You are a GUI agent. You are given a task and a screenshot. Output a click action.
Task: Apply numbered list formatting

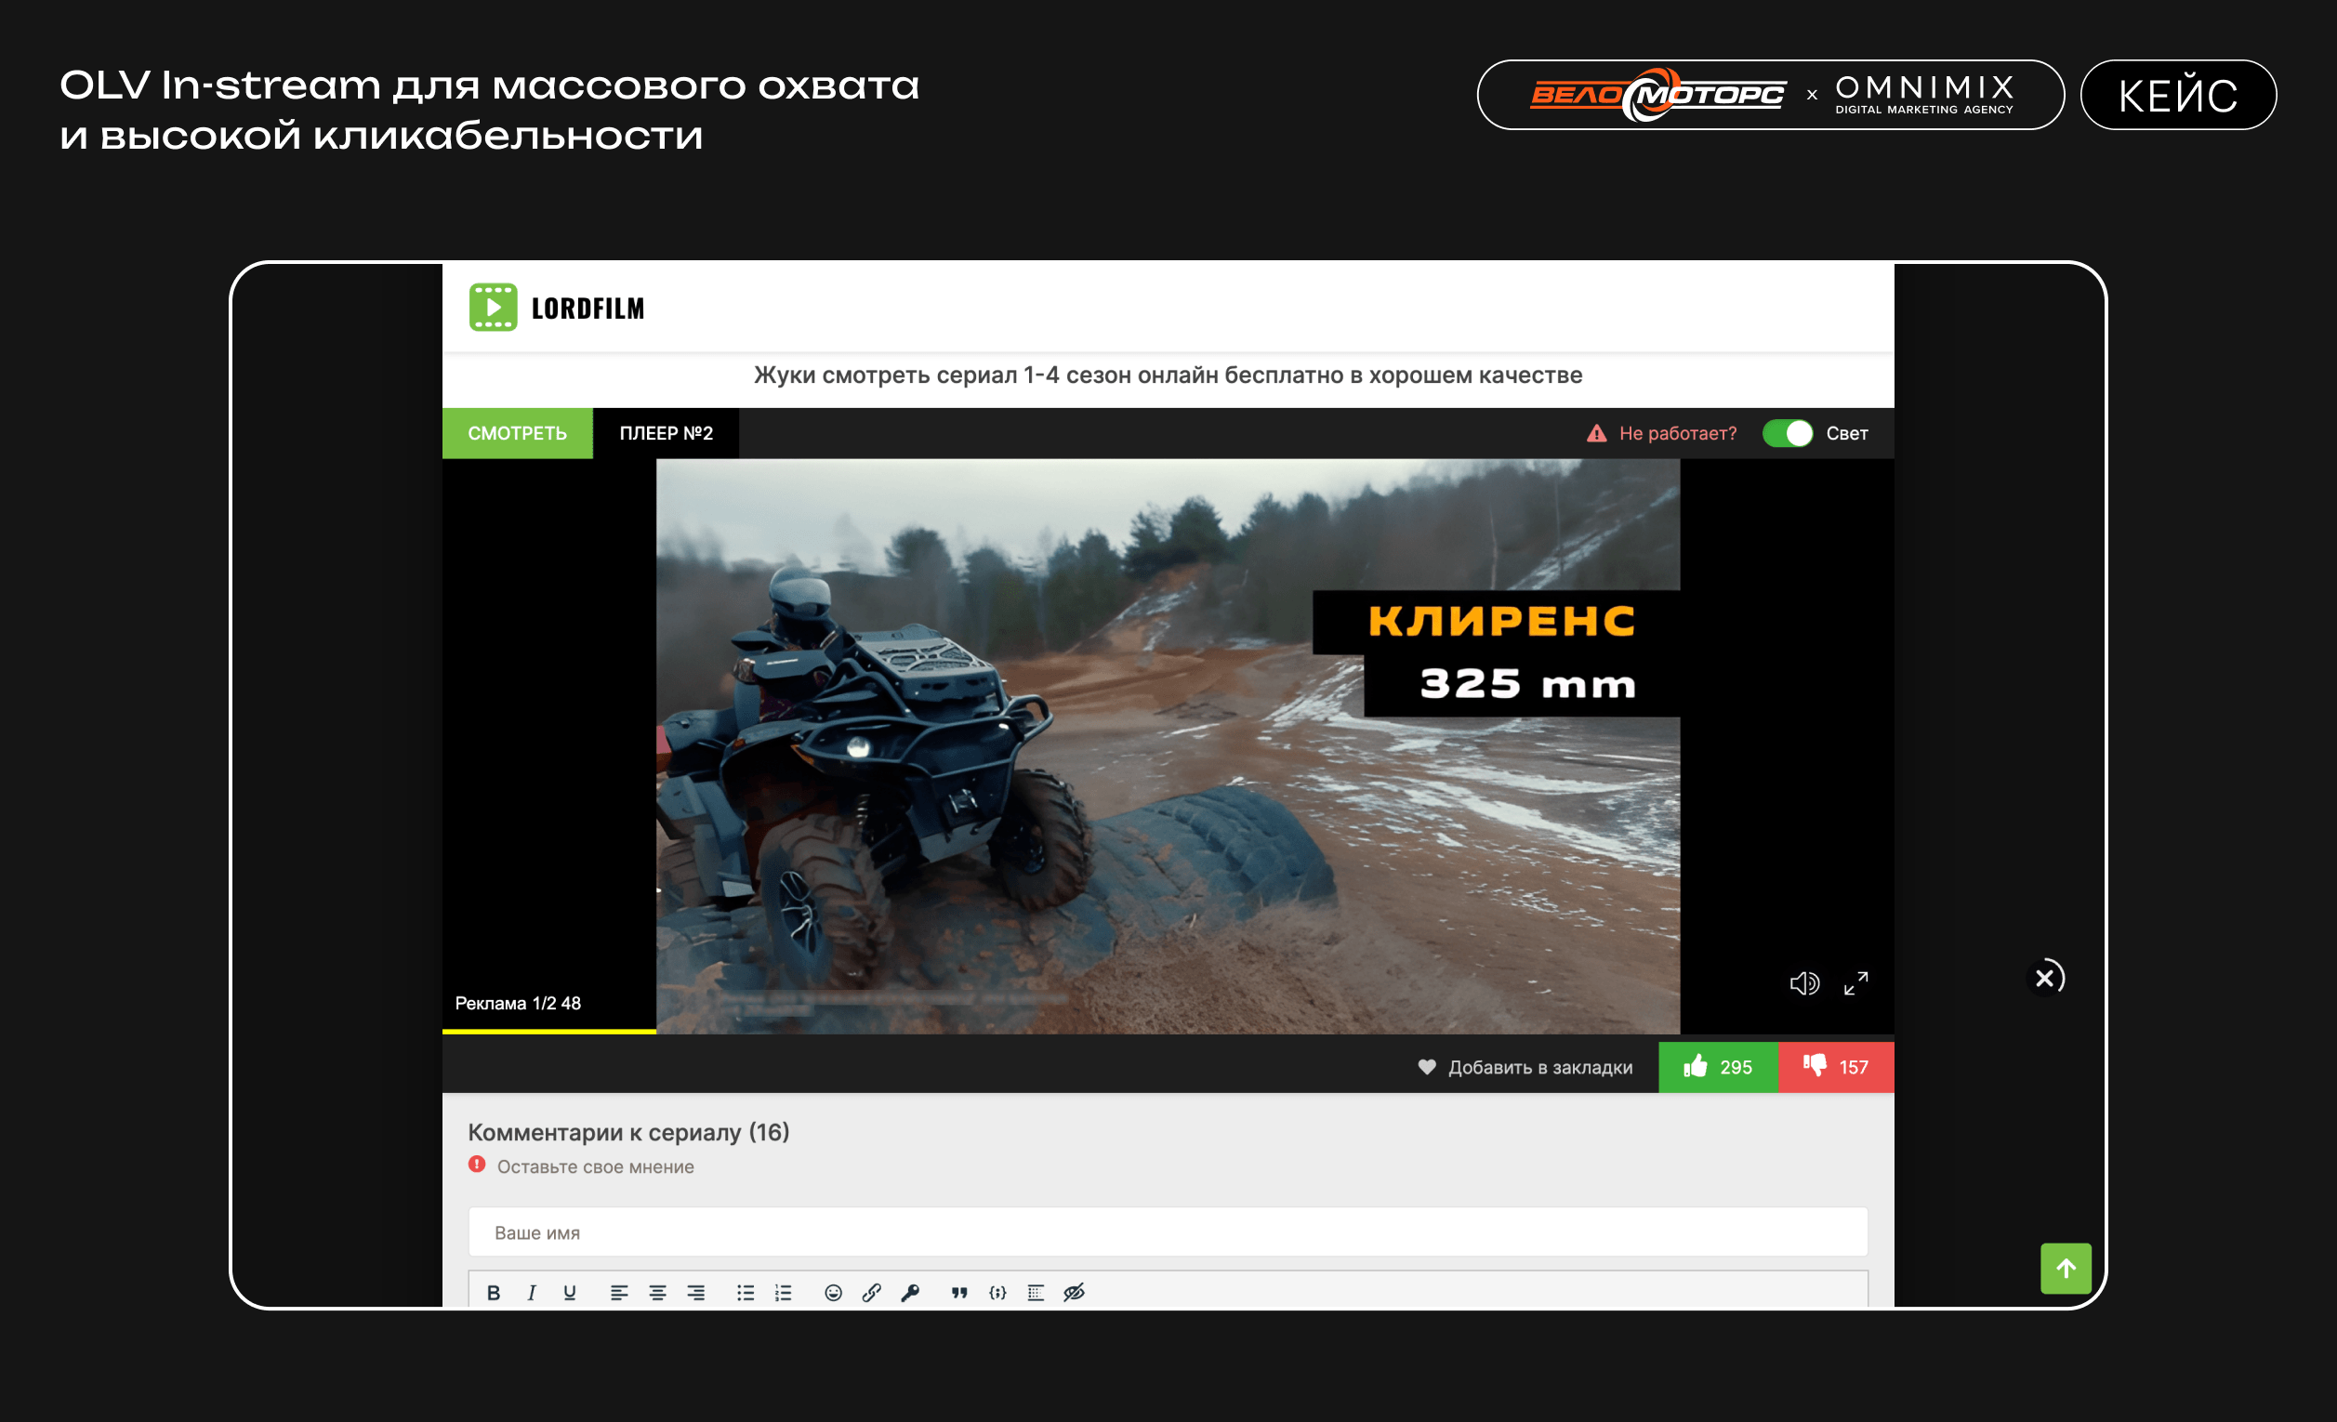point(784,1292)
